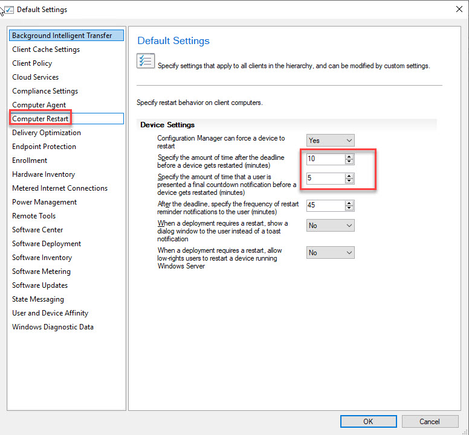Select Client Cache Settings
This screenshot has width=469, height=435.
click(46, 49)
